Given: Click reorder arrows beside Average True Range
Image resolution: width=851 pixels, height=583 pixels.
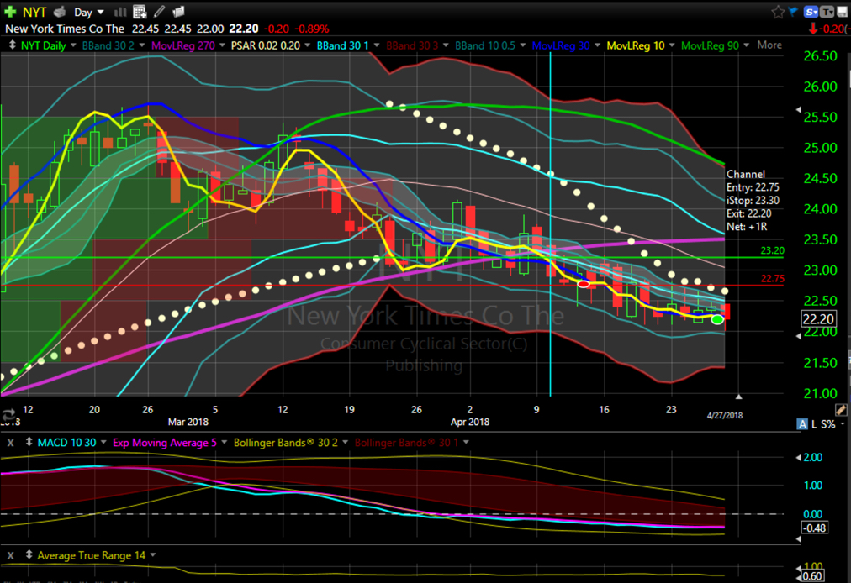Looking at the screenshot, I should [29, 555].
